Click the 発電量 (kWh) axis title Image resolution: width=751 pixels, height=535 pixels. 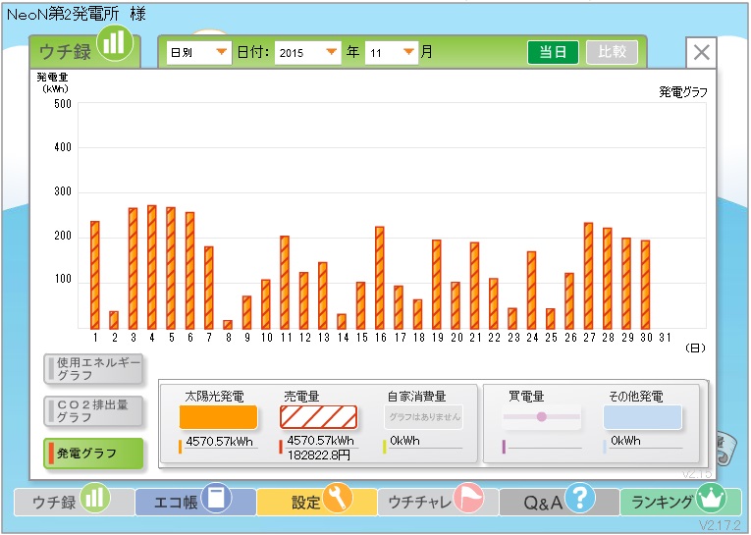[53, 82]
